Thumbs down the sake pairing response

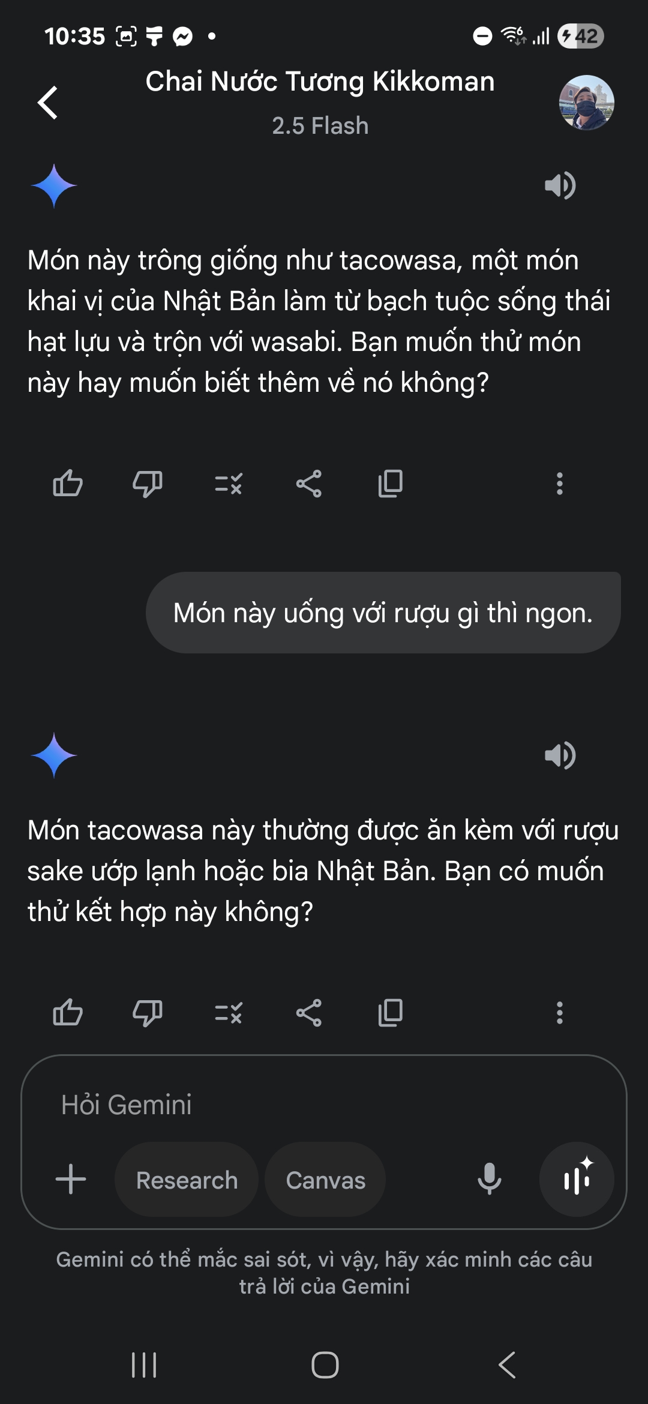tap(148, 1013)
